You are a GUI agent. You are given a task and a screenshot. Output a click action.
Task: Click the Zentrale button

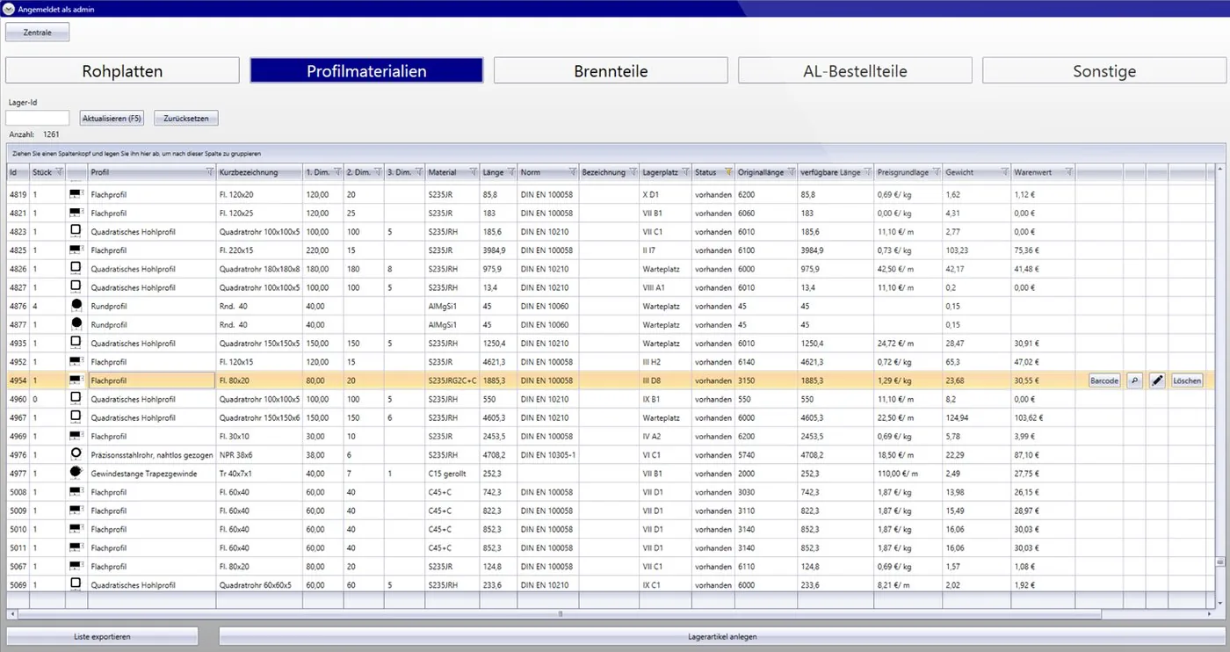pos(38,33)
